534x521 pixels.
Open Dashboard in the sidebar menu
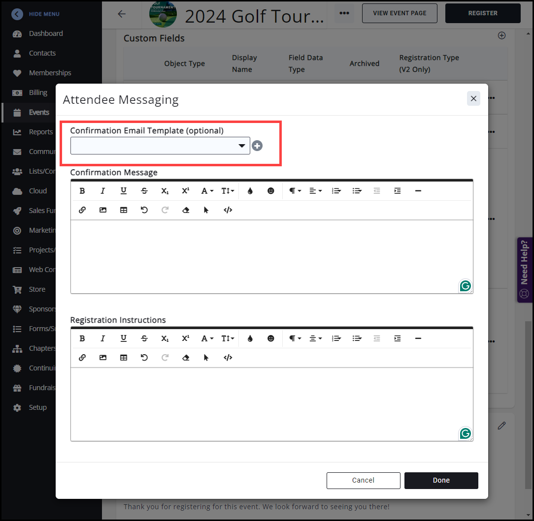click(45, 33)
